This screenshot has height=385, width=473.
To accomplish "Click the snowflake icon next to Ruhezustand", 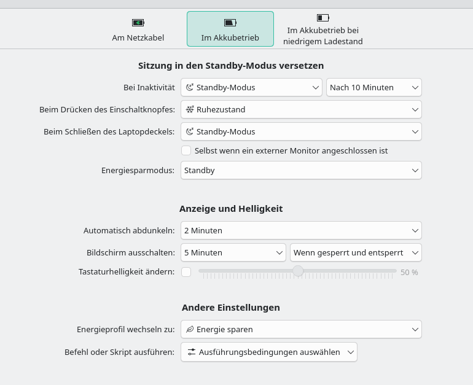I will (190, 109).
